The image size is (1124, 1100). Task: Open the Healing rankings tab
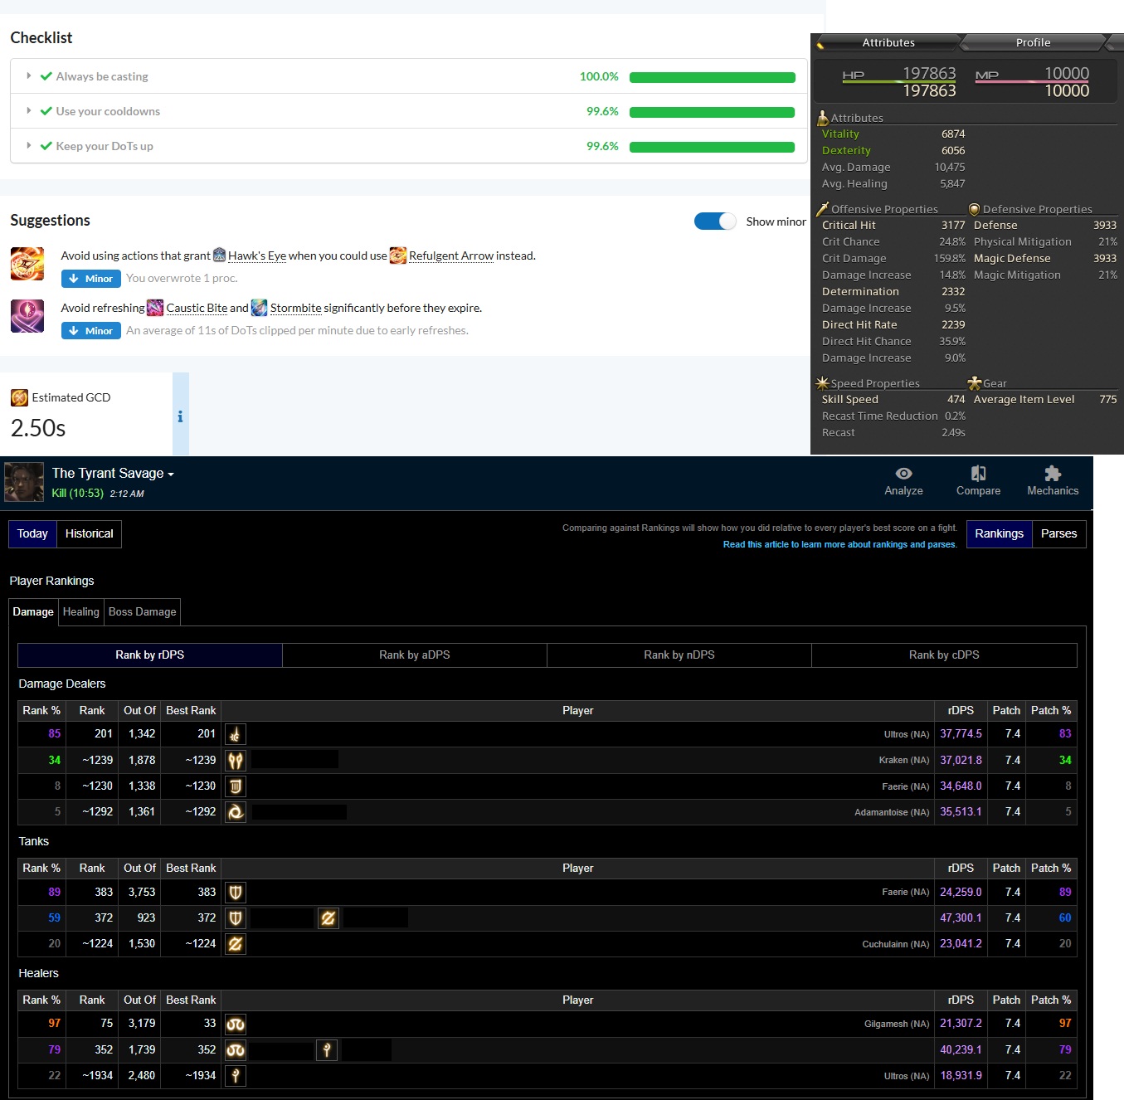pos(80,611)
